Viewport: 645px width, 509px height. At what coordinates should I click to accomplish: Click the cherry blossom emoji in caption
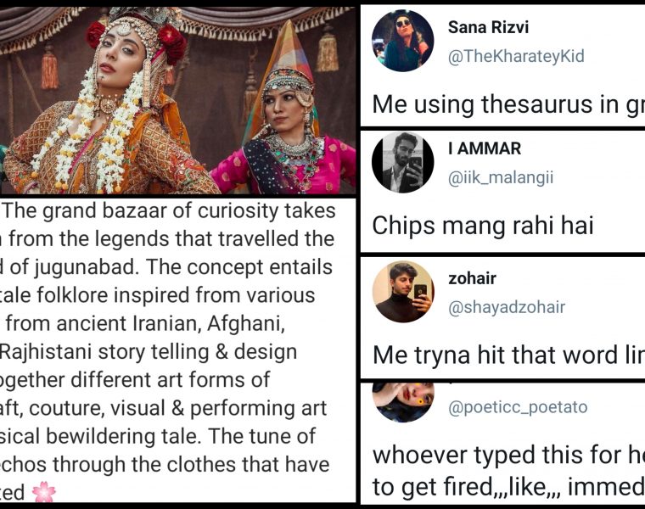pos(42,493)
